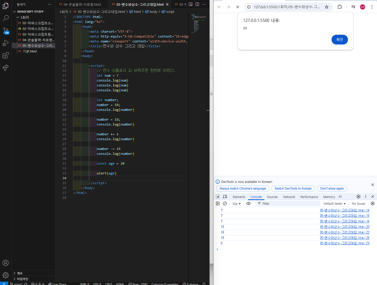Open Chrome profile avatar
The image size is (377, 285).
tap(363, 7)
